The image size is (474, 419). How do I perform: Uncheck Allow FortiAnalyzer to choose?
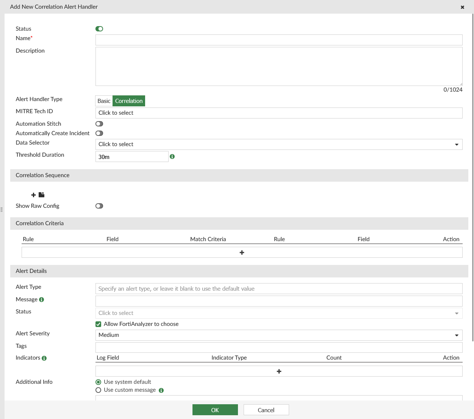99,324
